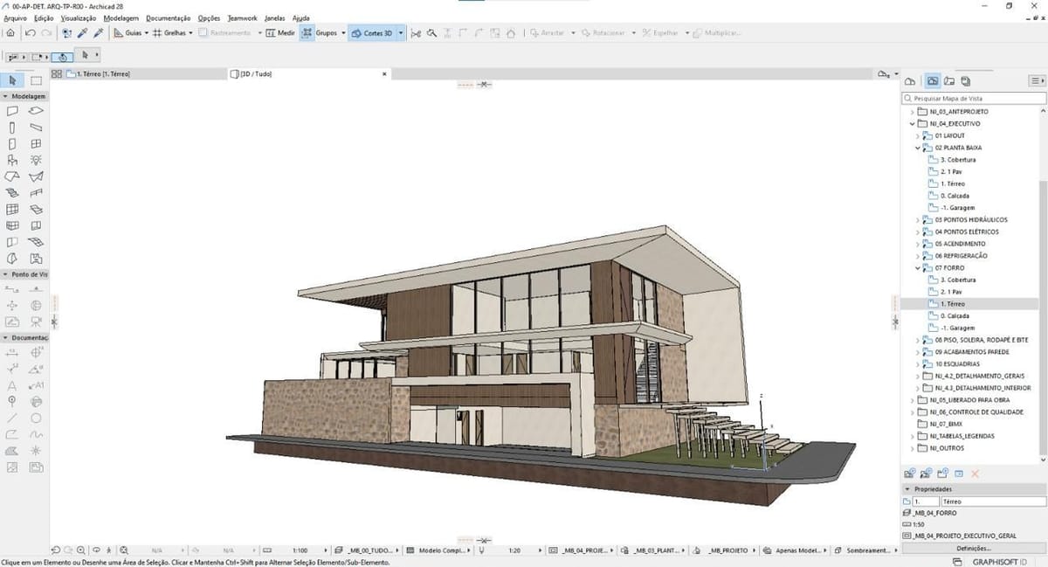
Task: Collapse 02 PLANTA BAIXA folder
Action: click(918, 148)
